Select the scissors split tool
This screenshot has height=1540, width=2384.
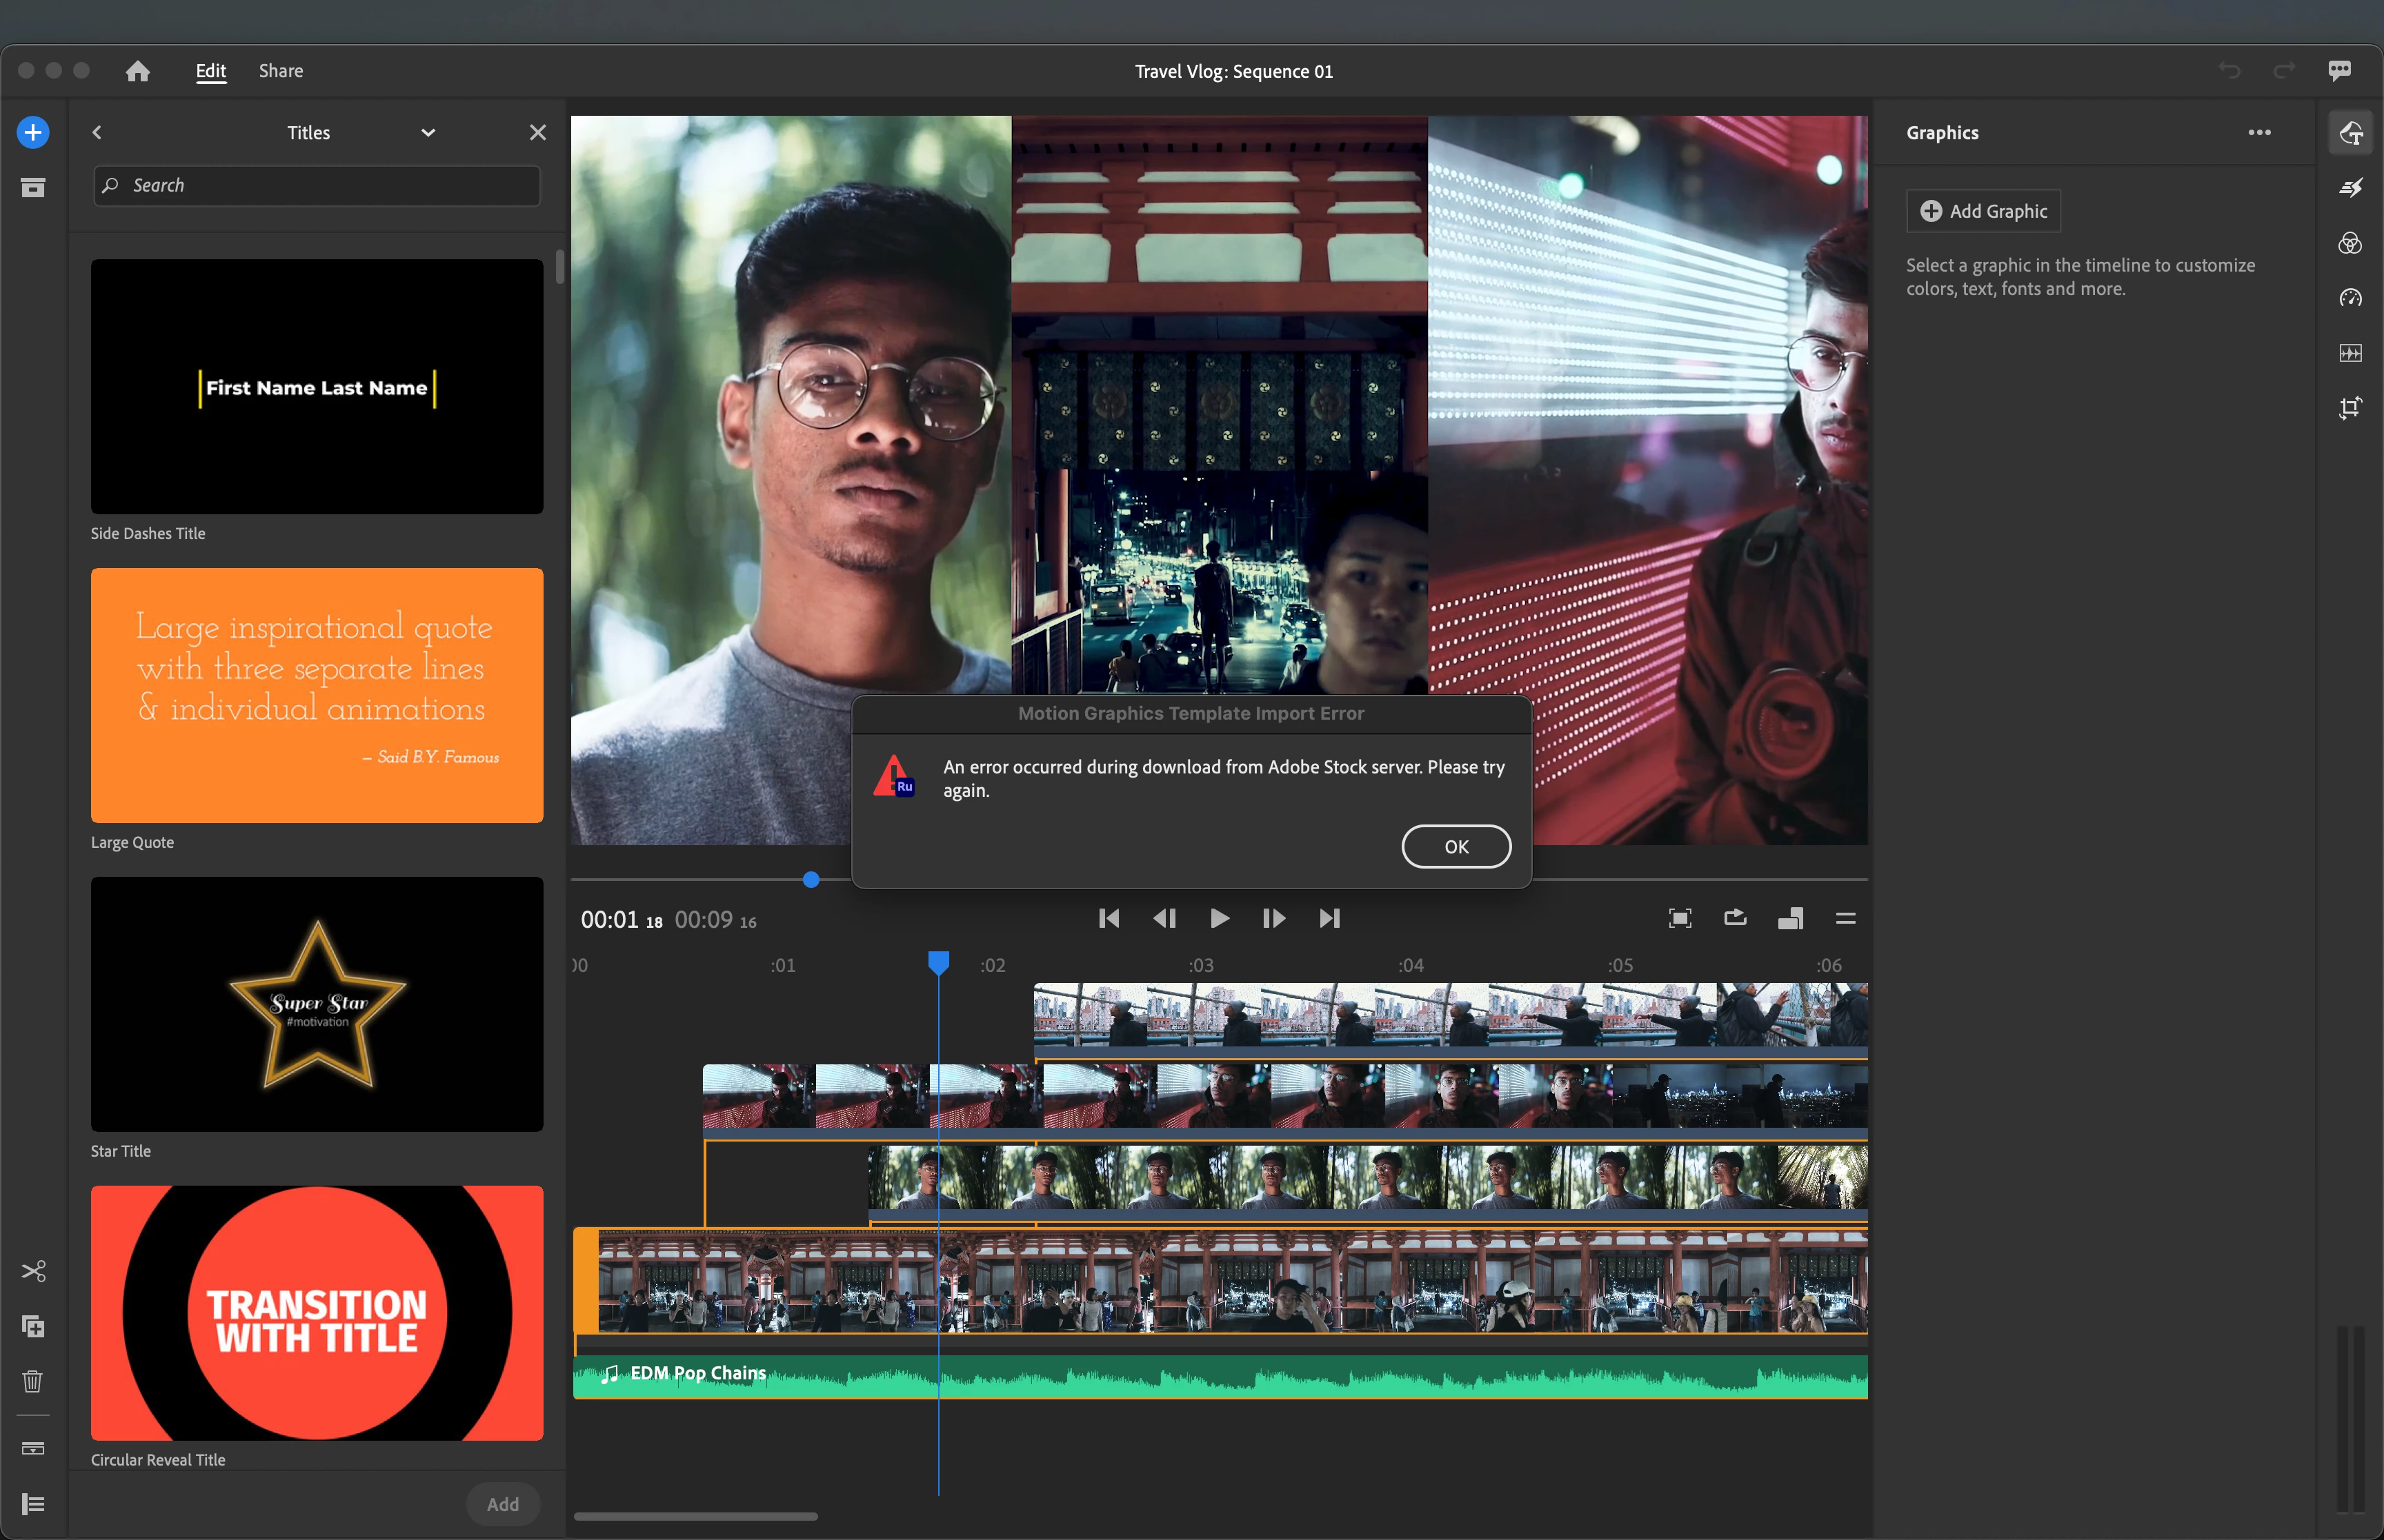33,1271
